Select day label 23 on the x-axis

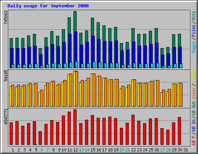(x=139, y=150)
